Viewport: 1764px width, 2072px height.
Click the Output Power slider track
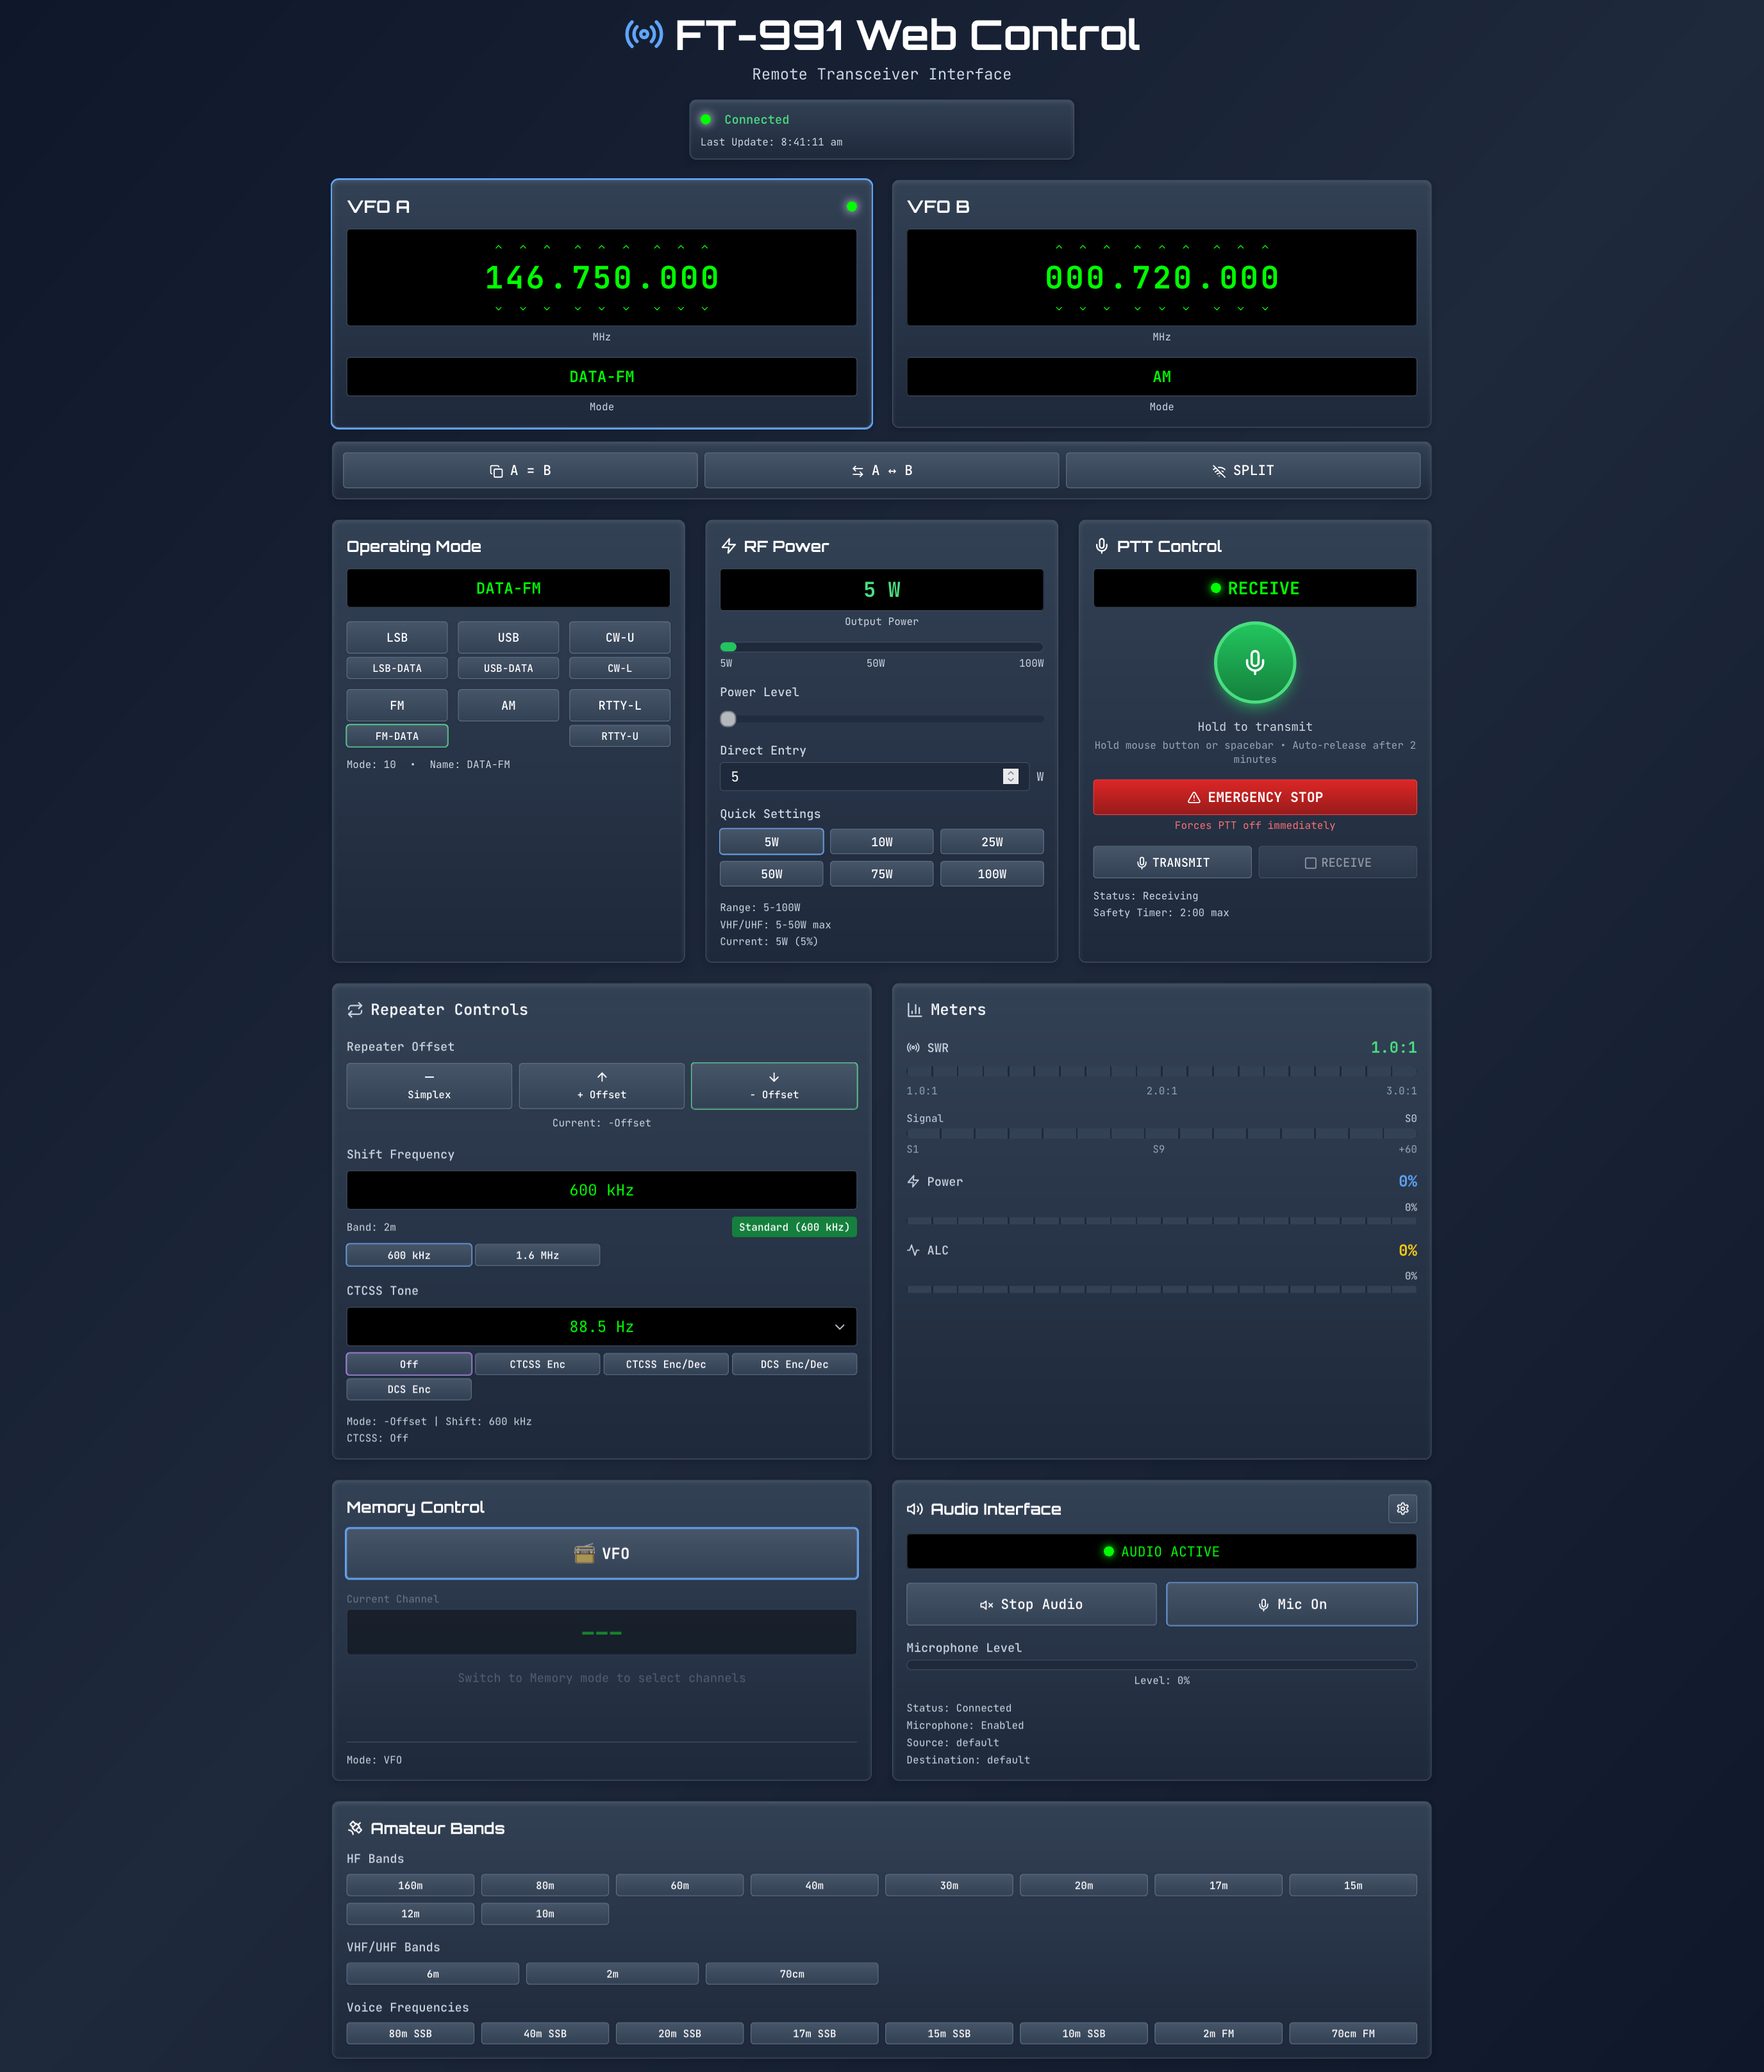coord(880,647)
